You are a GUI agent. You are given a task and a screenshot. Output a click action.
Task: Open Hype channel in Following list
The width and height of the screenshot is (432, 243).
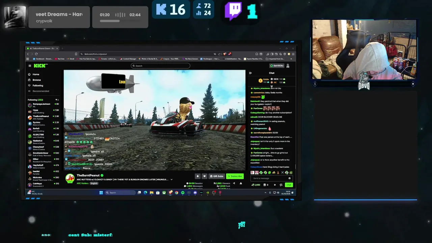[43, 111]
